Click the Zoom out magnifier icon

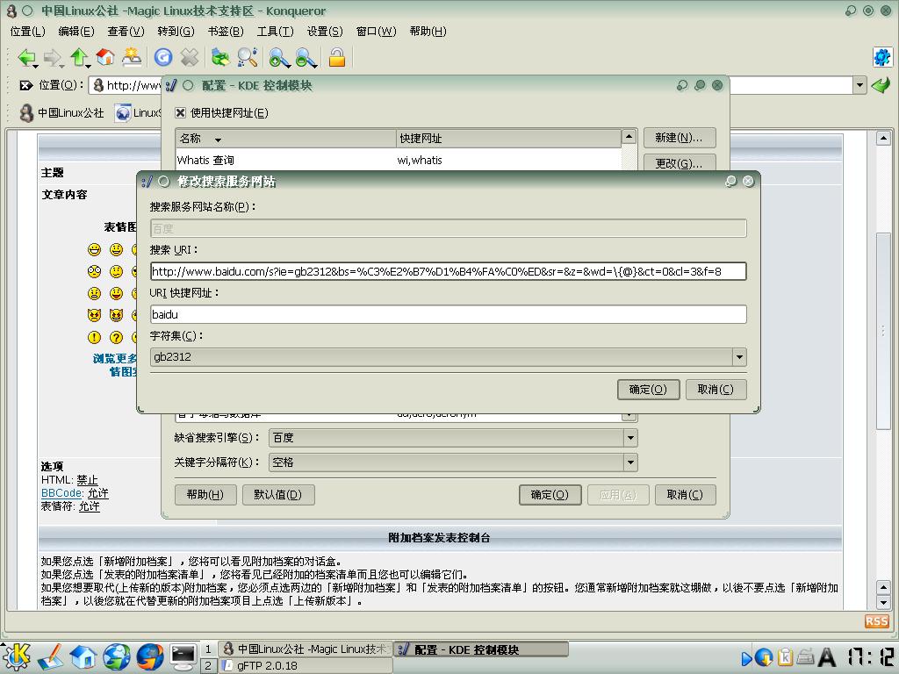pyautogui.click(x=306, y=57)
